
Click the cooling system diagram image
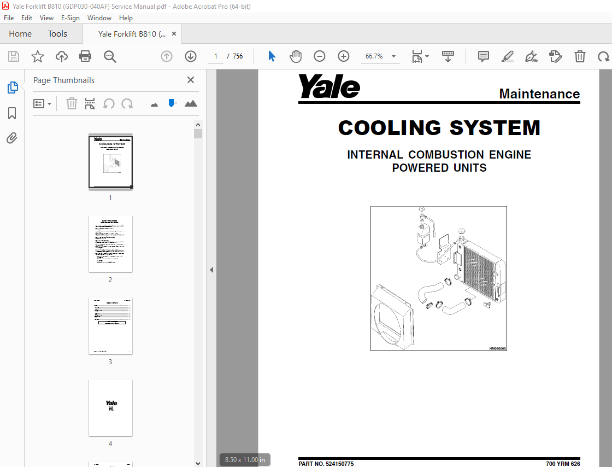(x=439, y=278)
